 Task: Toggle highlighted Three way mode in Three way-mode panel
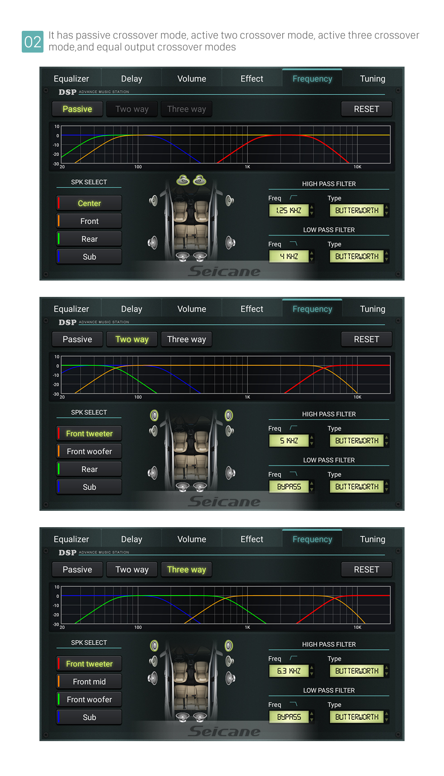(187, 570)
